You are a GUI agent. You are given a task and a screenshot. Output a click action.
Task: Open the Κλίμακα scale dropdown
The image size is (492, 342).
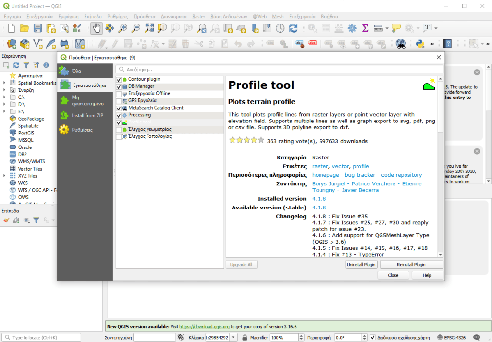click(x=234, y=338)
